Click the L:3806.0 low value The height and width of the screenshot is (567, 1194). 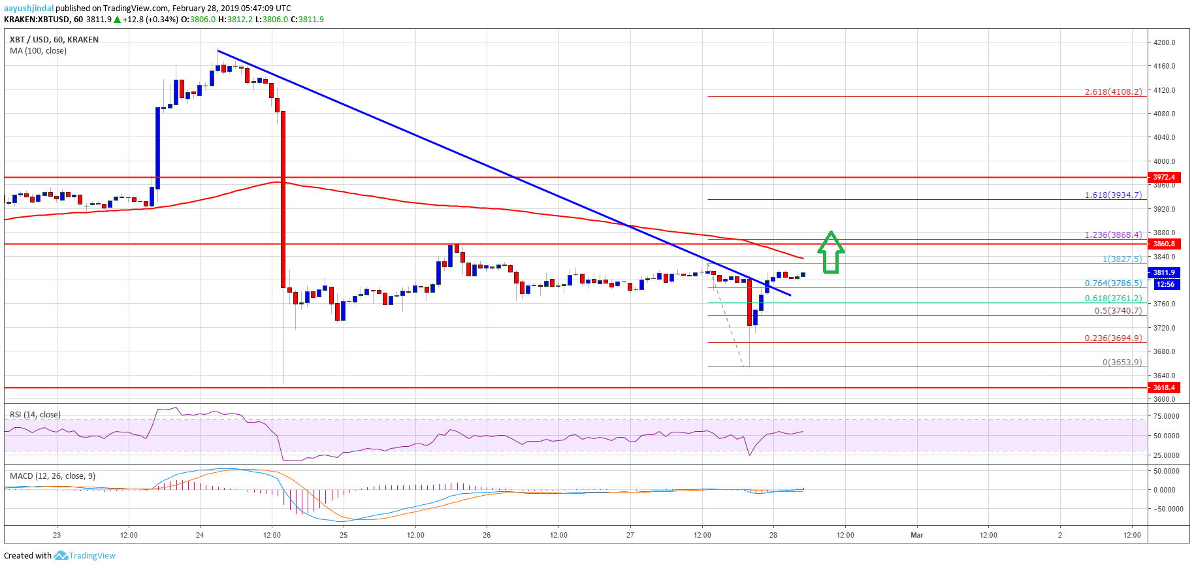[x=272, y=20]
